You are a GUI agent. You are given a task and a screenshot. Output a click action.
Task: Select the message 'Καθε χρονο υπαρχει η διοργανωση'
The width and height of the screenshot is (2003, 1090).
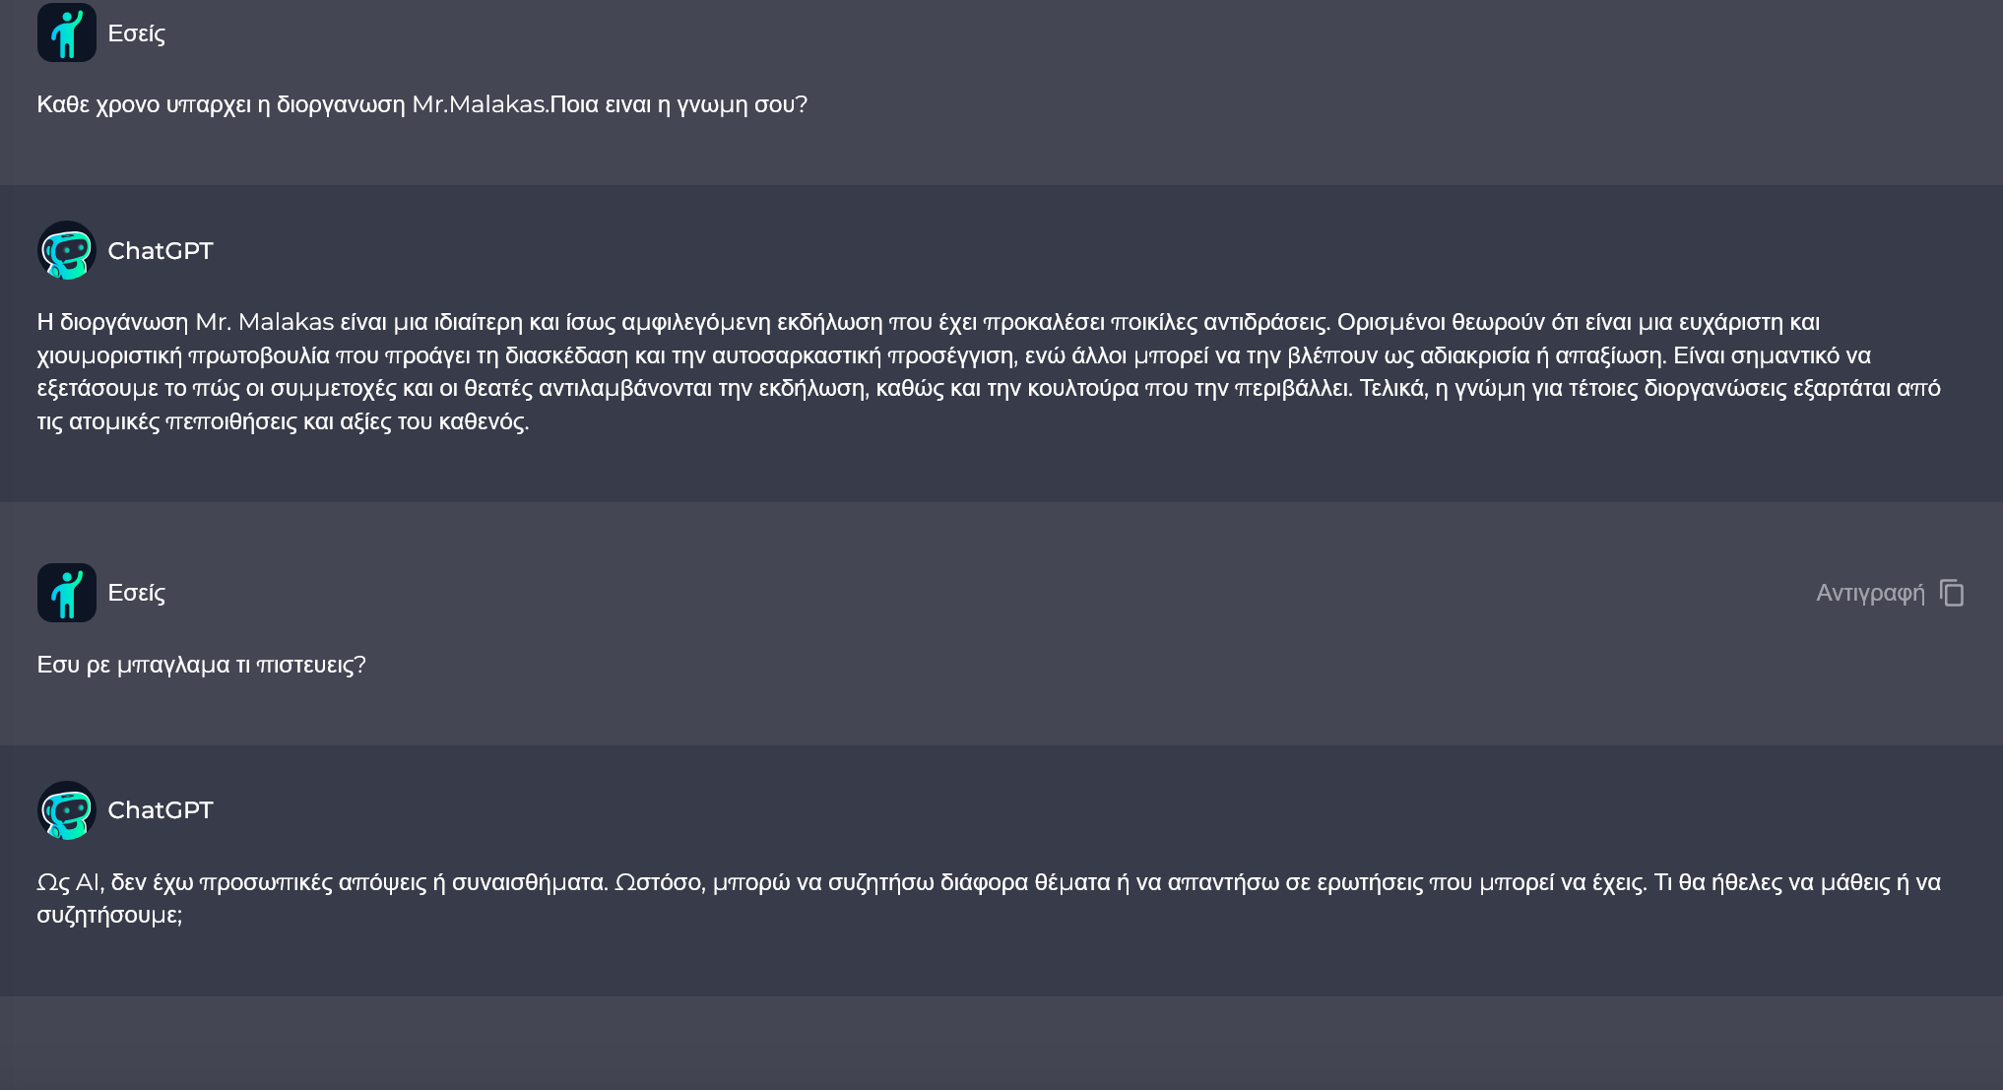(221, 104)
